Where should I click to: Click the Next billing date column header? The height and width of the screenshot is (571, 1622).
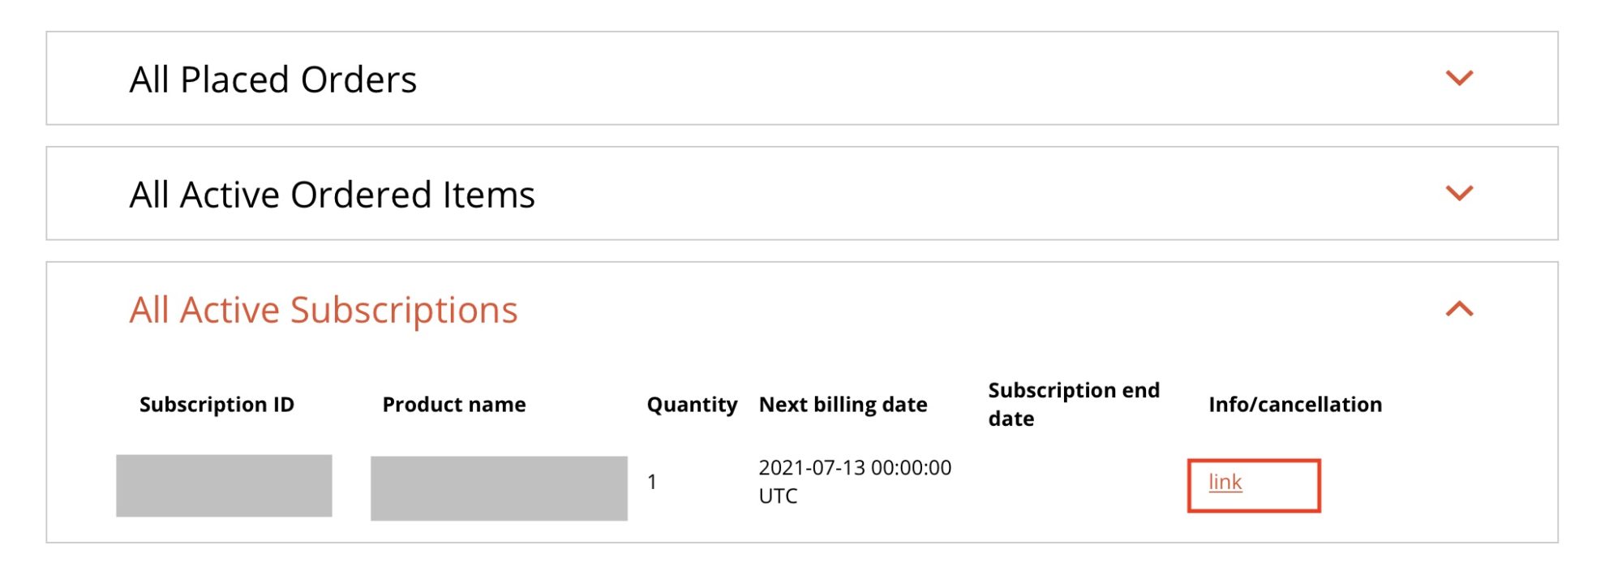(x=843, y=404)
